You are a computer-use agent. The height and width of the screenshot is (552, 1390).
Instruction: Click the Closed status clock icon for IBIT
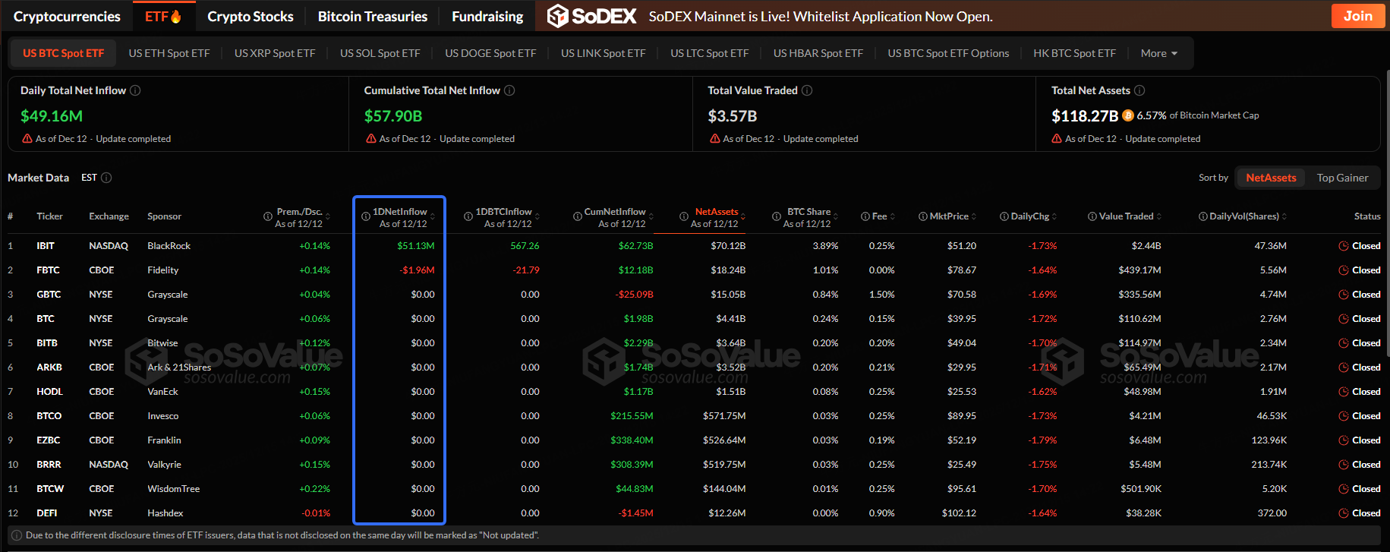point(1344,246)
